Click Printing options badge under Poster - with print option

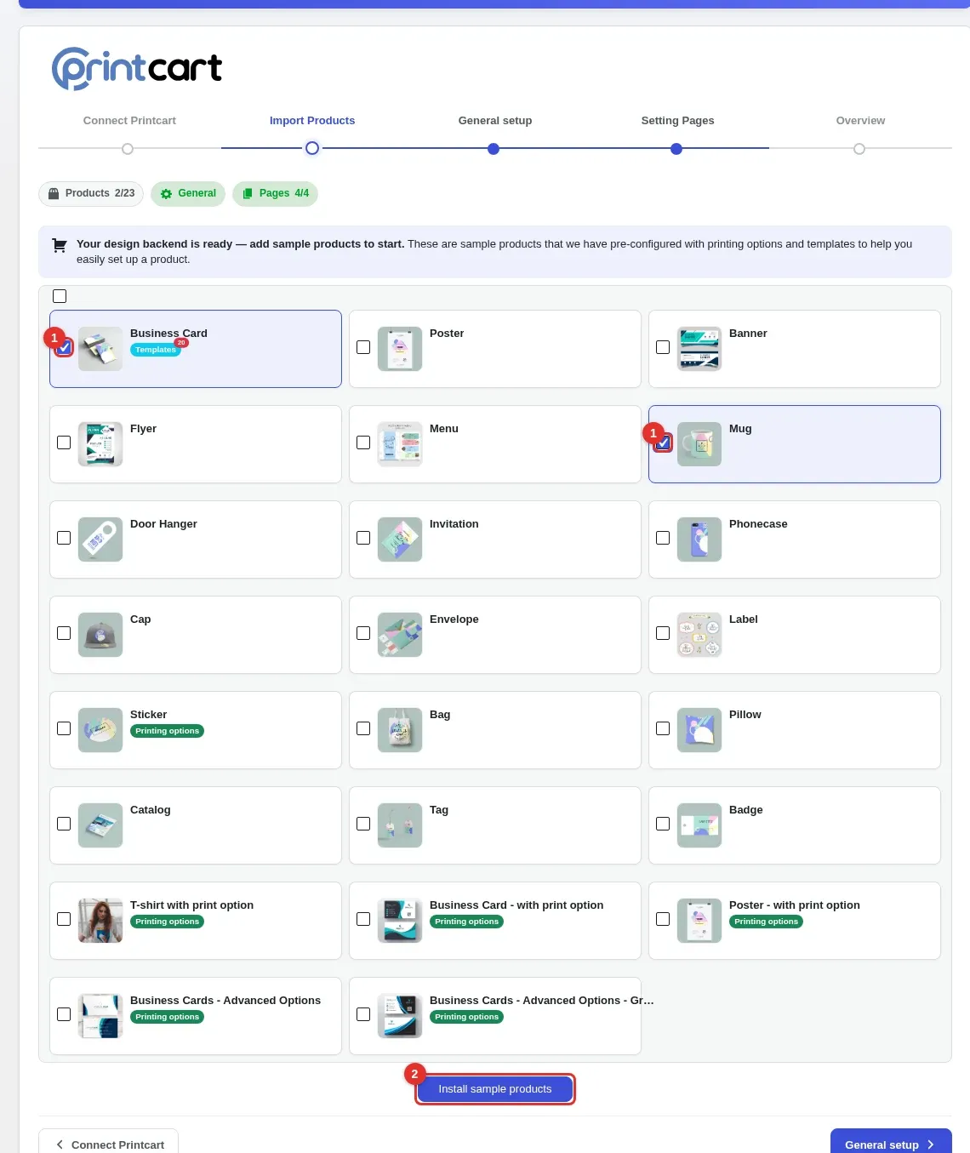pyautogui.click(x=766, y=922)
